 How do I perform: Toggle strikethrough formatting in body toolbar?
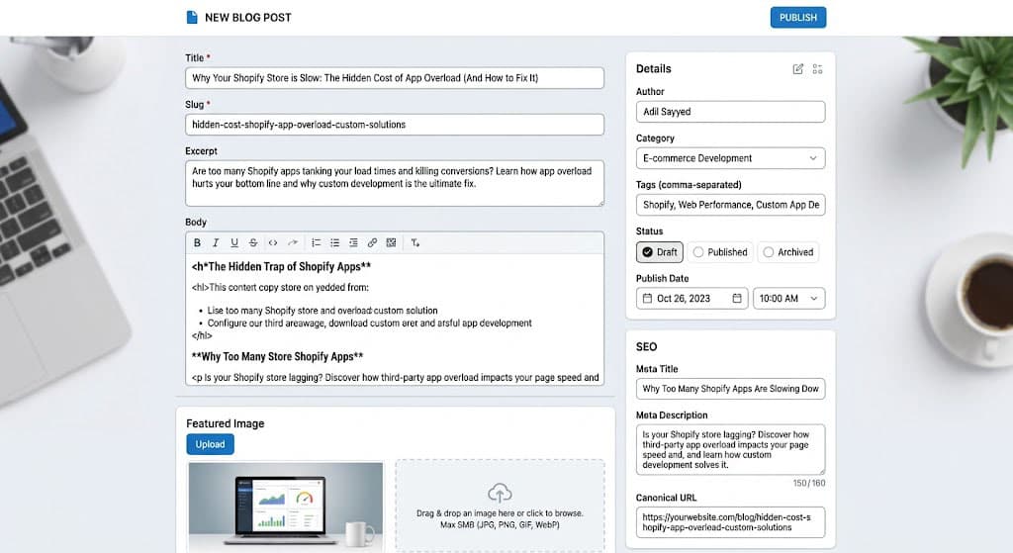click(x=253, y=243)
